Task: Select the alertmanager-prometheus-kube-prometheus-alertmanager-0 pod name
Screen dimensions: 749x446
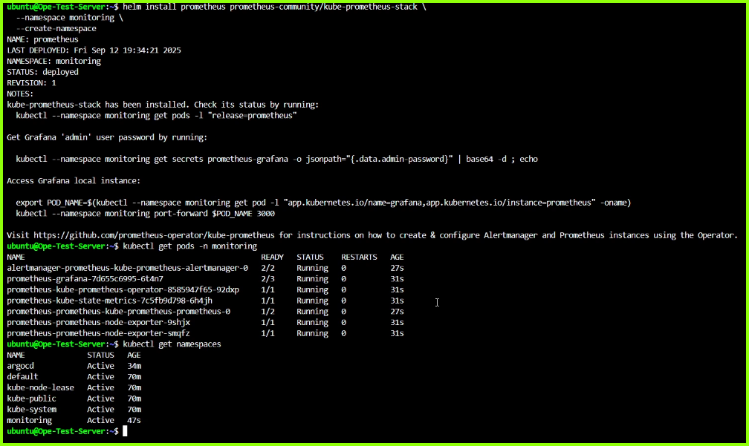Action: pyautogui.click(x=127, y=268)
